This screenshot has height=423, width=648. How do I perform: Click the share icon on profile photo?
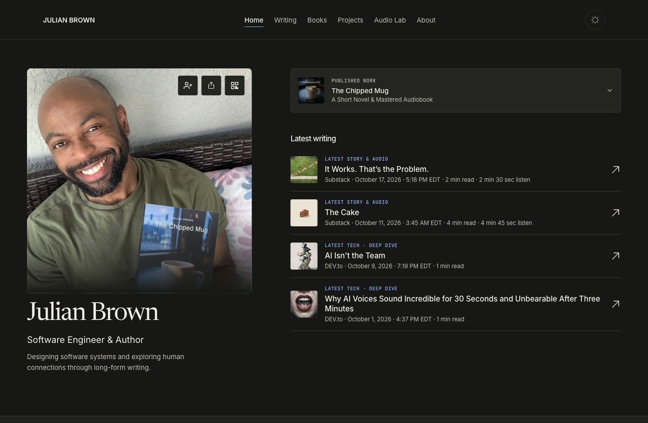(211, 85)
